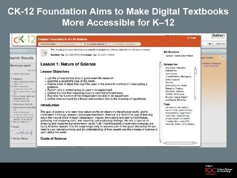Click 'Untitled FlexBook' in Book Editor
Screen dimensions: 237x178
tap(211, 64)
